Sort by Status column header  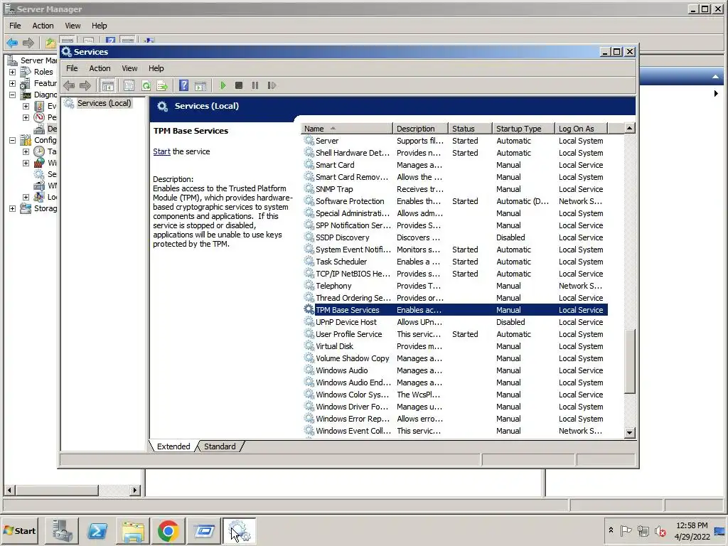pos(470,129)
